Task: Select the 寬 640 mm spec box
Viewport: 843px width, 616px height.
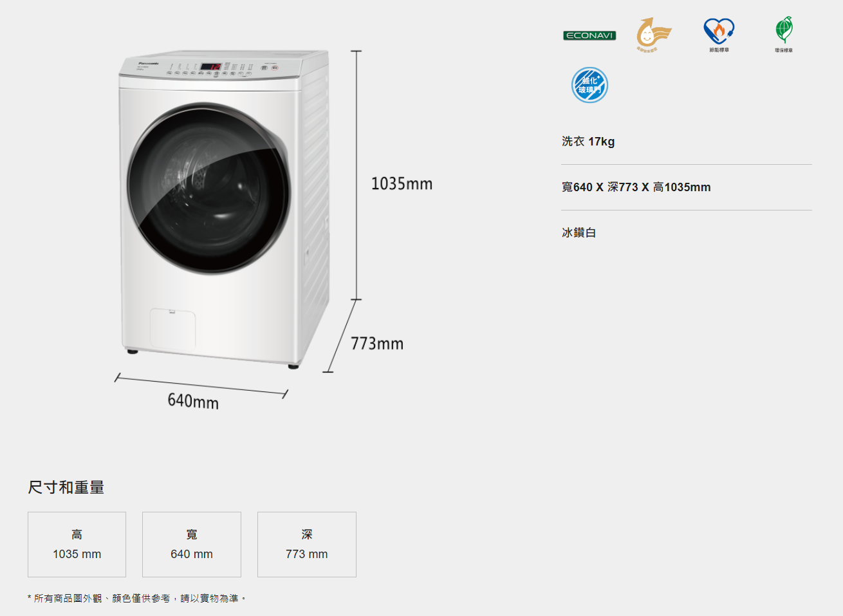Action: point(192,545)
